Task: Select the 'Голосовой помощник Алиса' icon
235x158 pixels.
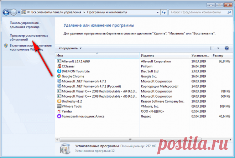Action: (59, 116)
